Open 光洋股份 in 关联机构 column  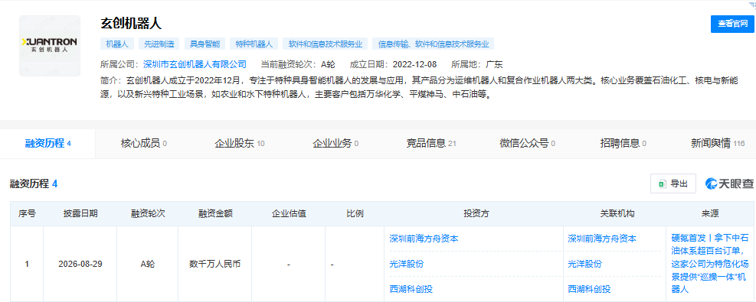[585, 264]
